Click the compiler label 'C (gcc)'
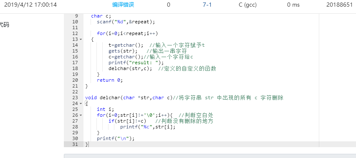Screen dimensions: 356x158 tap(248, 5)
